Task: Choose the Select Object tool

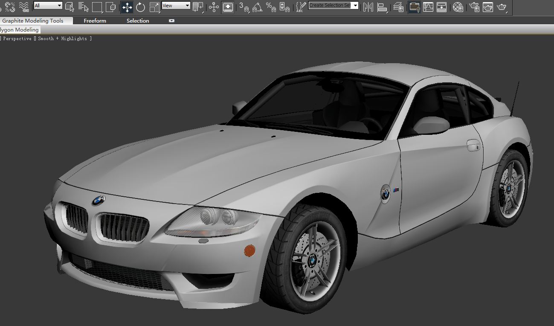Action: (70, 6)
